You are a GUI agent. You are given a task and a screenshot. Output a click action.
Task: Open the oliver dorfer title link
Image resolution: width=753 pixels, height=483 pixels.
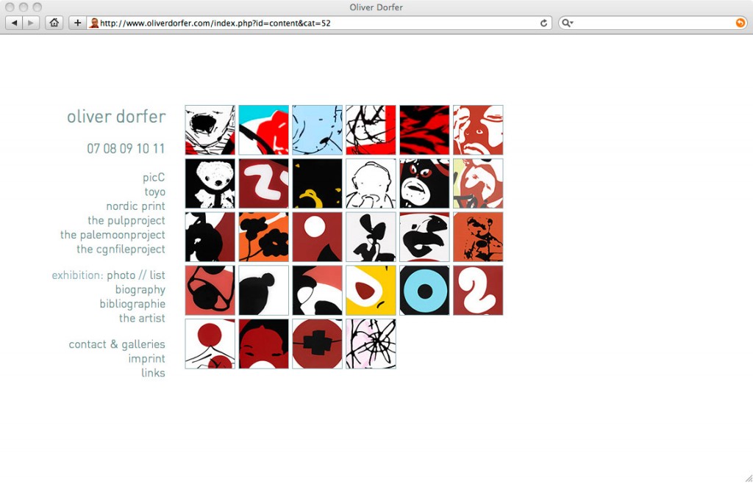pyautogui.click(x=116, y=117)
